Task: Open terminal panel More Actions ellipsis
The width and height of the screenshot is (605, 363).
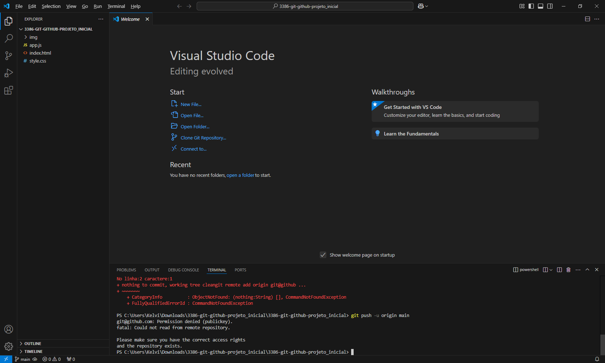Action: (x=578, y=270)
